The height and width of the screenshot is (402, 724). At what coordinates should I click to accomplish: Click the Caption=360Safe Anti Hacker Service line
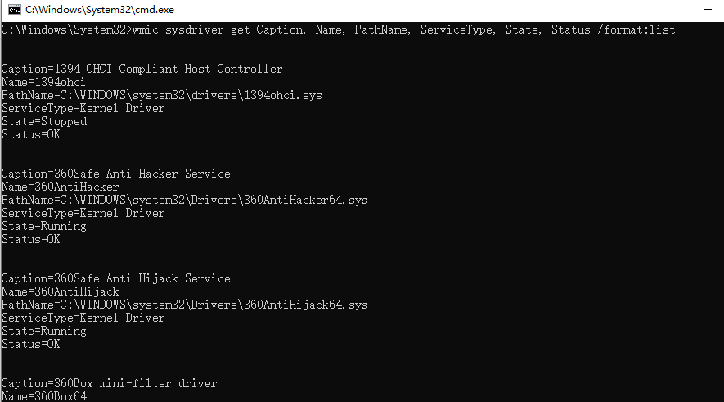(116, 174)
